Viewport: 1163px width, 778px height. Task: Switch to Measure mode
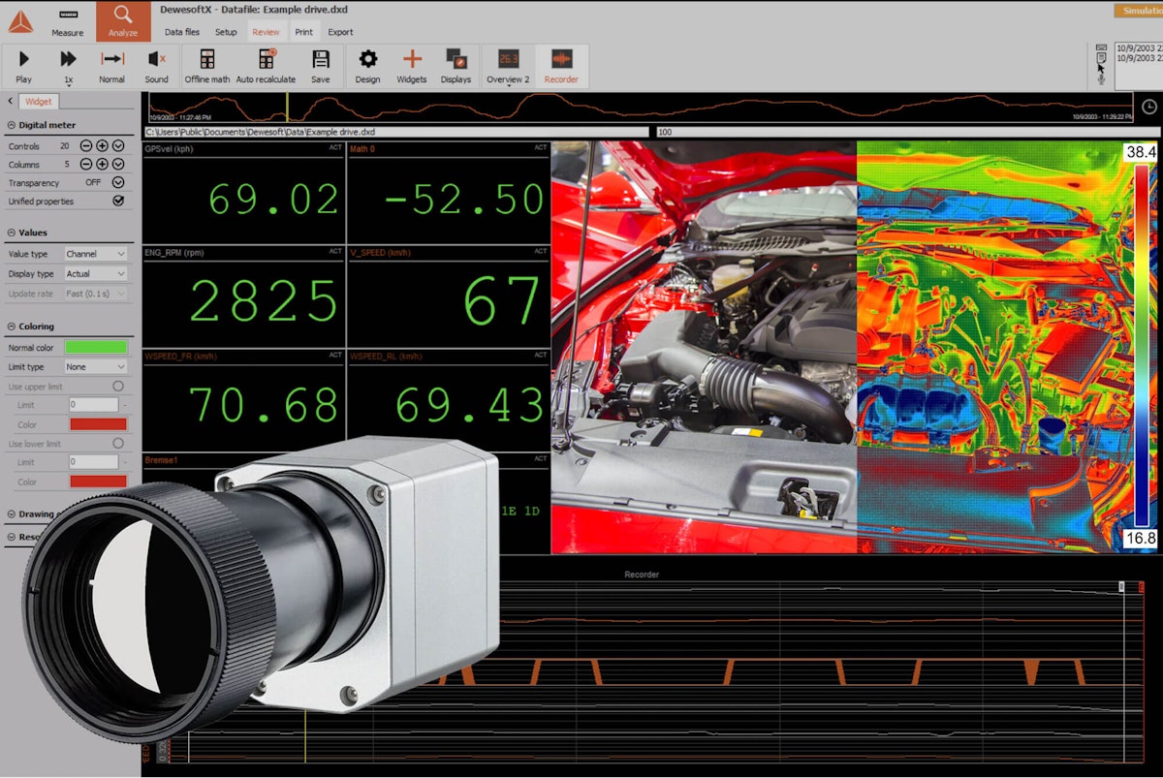click(x=67, y=22)
